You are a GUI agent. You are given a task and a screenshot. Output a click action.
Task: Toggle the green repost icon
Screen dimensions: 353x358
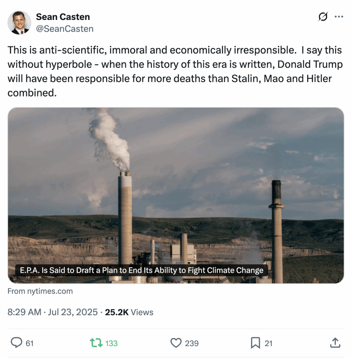[96, 343]
